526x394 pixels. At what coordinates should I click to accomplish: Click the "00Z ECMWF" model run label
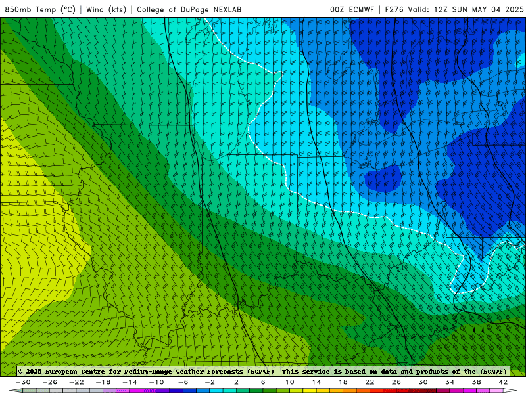click(x=352, y=9)
